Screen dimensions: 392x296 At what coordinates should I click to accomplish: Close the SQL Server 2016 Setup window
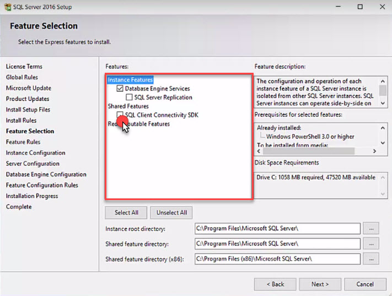click(x=382, y=7)
